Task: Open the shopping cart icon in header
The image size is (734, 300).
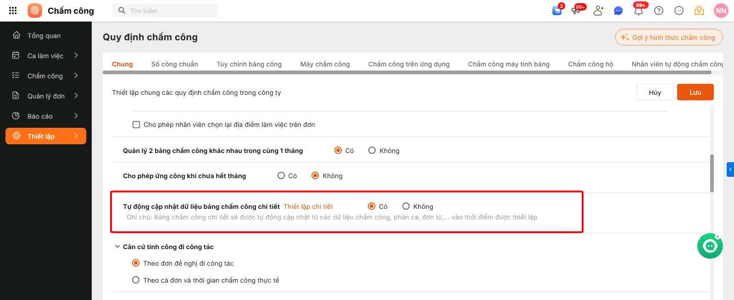Action: (557, 11)
